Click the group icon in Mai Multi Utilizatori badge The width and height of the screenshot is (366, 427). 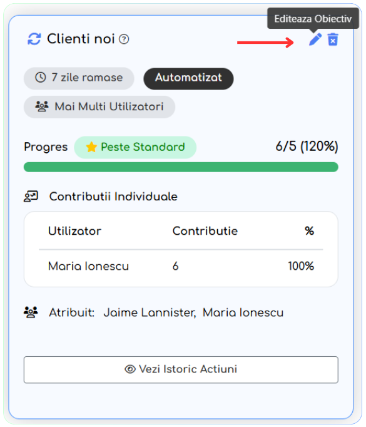(42, 106)
